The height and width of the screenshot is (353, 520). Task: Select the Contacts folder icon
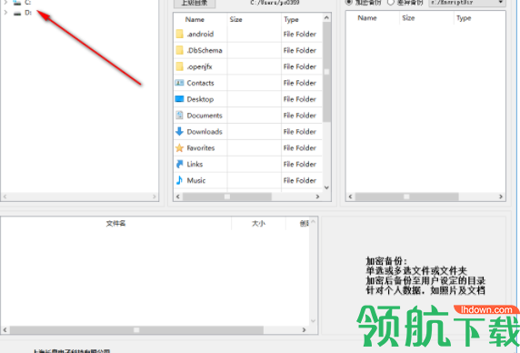(x=179, y=83)
